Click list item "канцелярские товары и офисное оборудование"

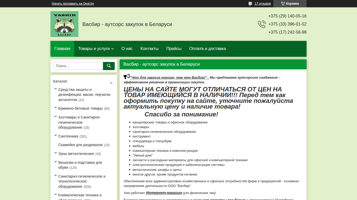point(170,122)
